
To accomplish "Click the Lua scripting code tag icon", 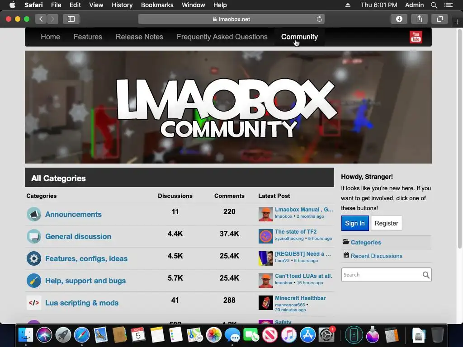I will 34,303.
